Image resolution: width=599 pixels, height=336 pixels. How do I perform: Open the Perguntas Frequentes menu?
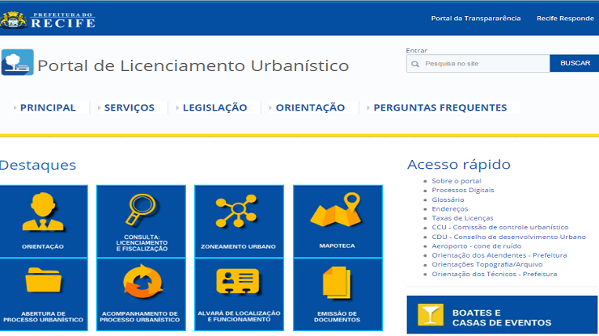pos(440,107)
